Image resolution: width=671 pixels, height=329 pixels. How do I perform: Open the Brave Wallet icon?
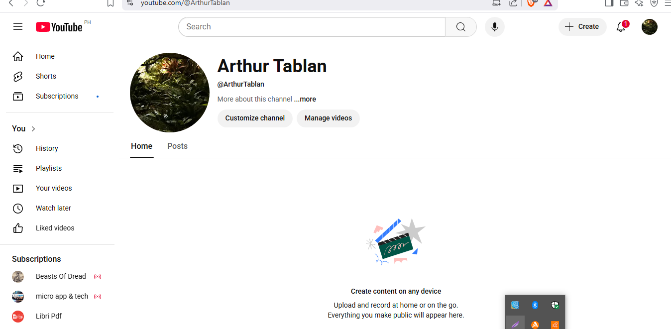tap(624, 3)
